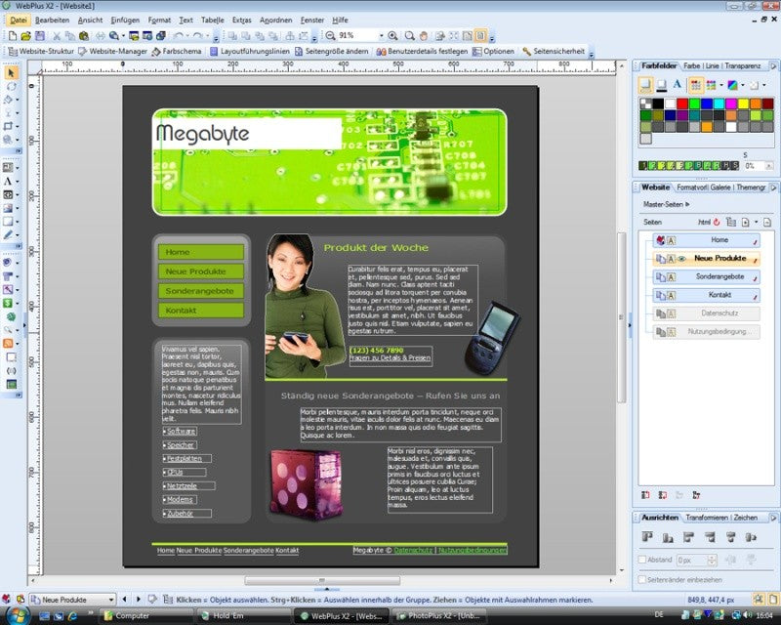Image resolution: width=781 pixels, height=625 pixels.
Task: Click the Zoom out magnifier icon
Action: point(330,36)
